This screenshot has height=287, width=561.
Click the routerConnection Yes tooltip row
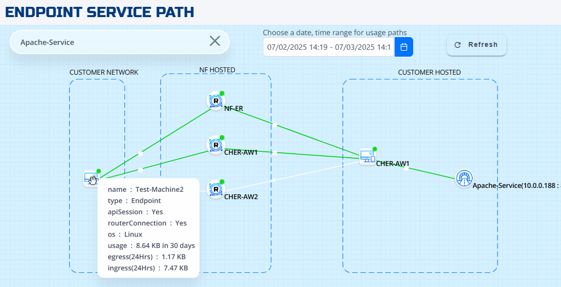pyautogui.click(x=147, y=223)
